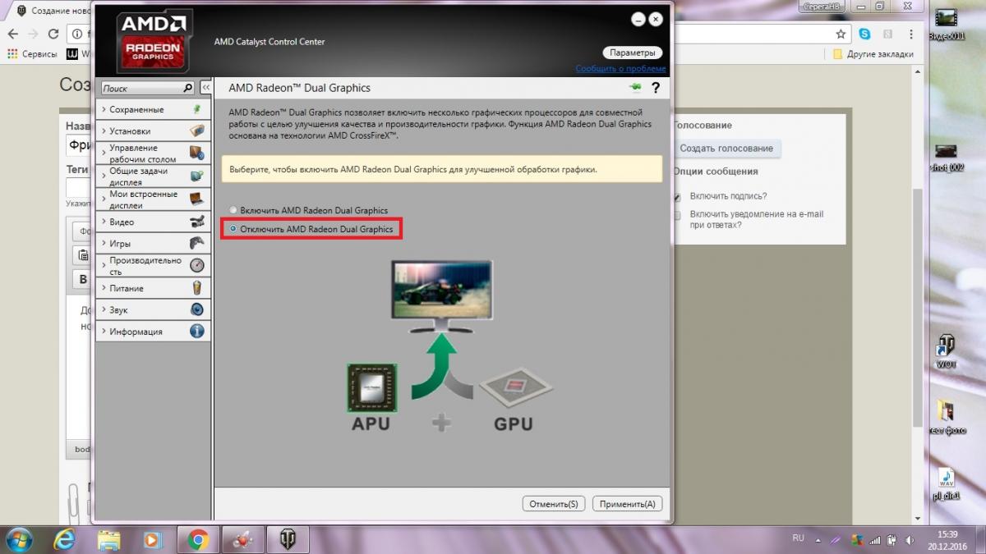The width and height of the screenshot is (986, 554).
Task: Expand the Сохраненные category
Action: (153, 109)
